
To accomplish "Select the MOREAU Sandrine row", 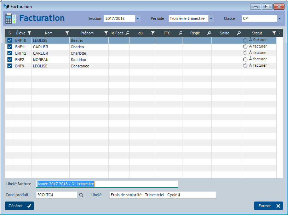I will (141, 60).
